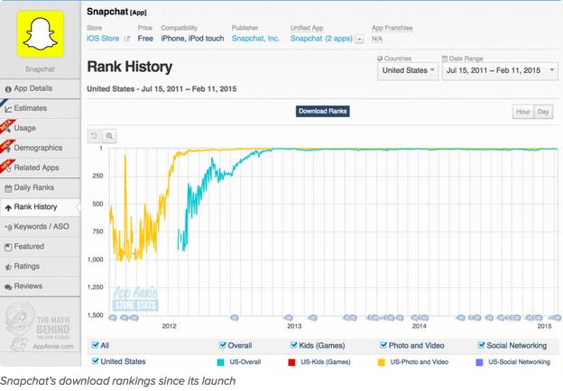
Task: Open Keywords / ASO section
Action: 41,227
